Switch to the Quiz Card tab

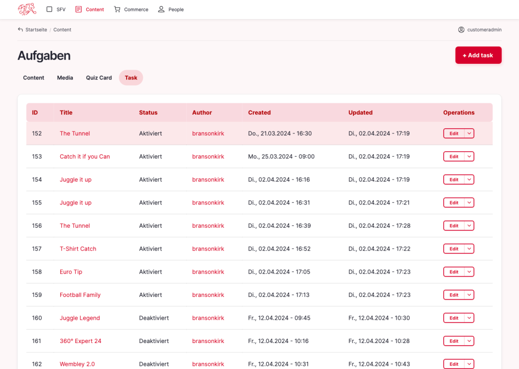pos(99,78)
